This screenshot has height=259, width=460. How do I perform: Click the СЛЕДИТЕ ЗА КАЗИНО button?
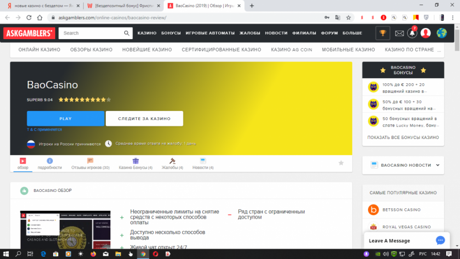point(144,119)
